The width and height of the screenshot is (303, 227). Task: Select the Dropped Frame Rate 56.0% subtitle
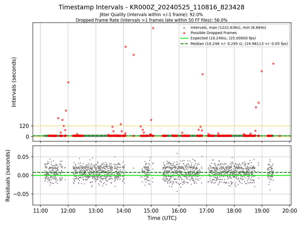pos(151,20)
